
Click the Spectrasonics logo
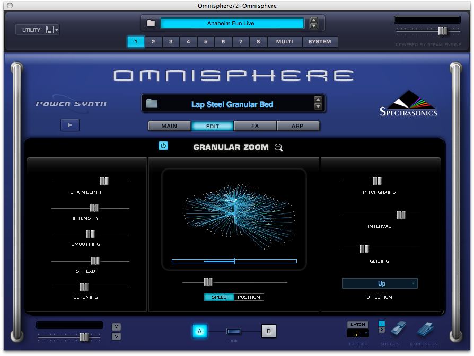tap(408, 104)
